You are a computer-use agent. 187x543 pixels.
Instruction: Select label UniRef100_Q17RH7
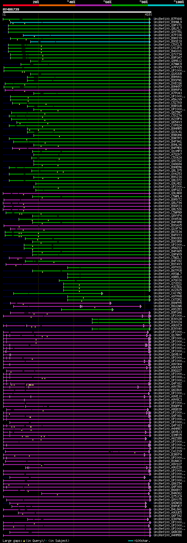coord(168,335)
